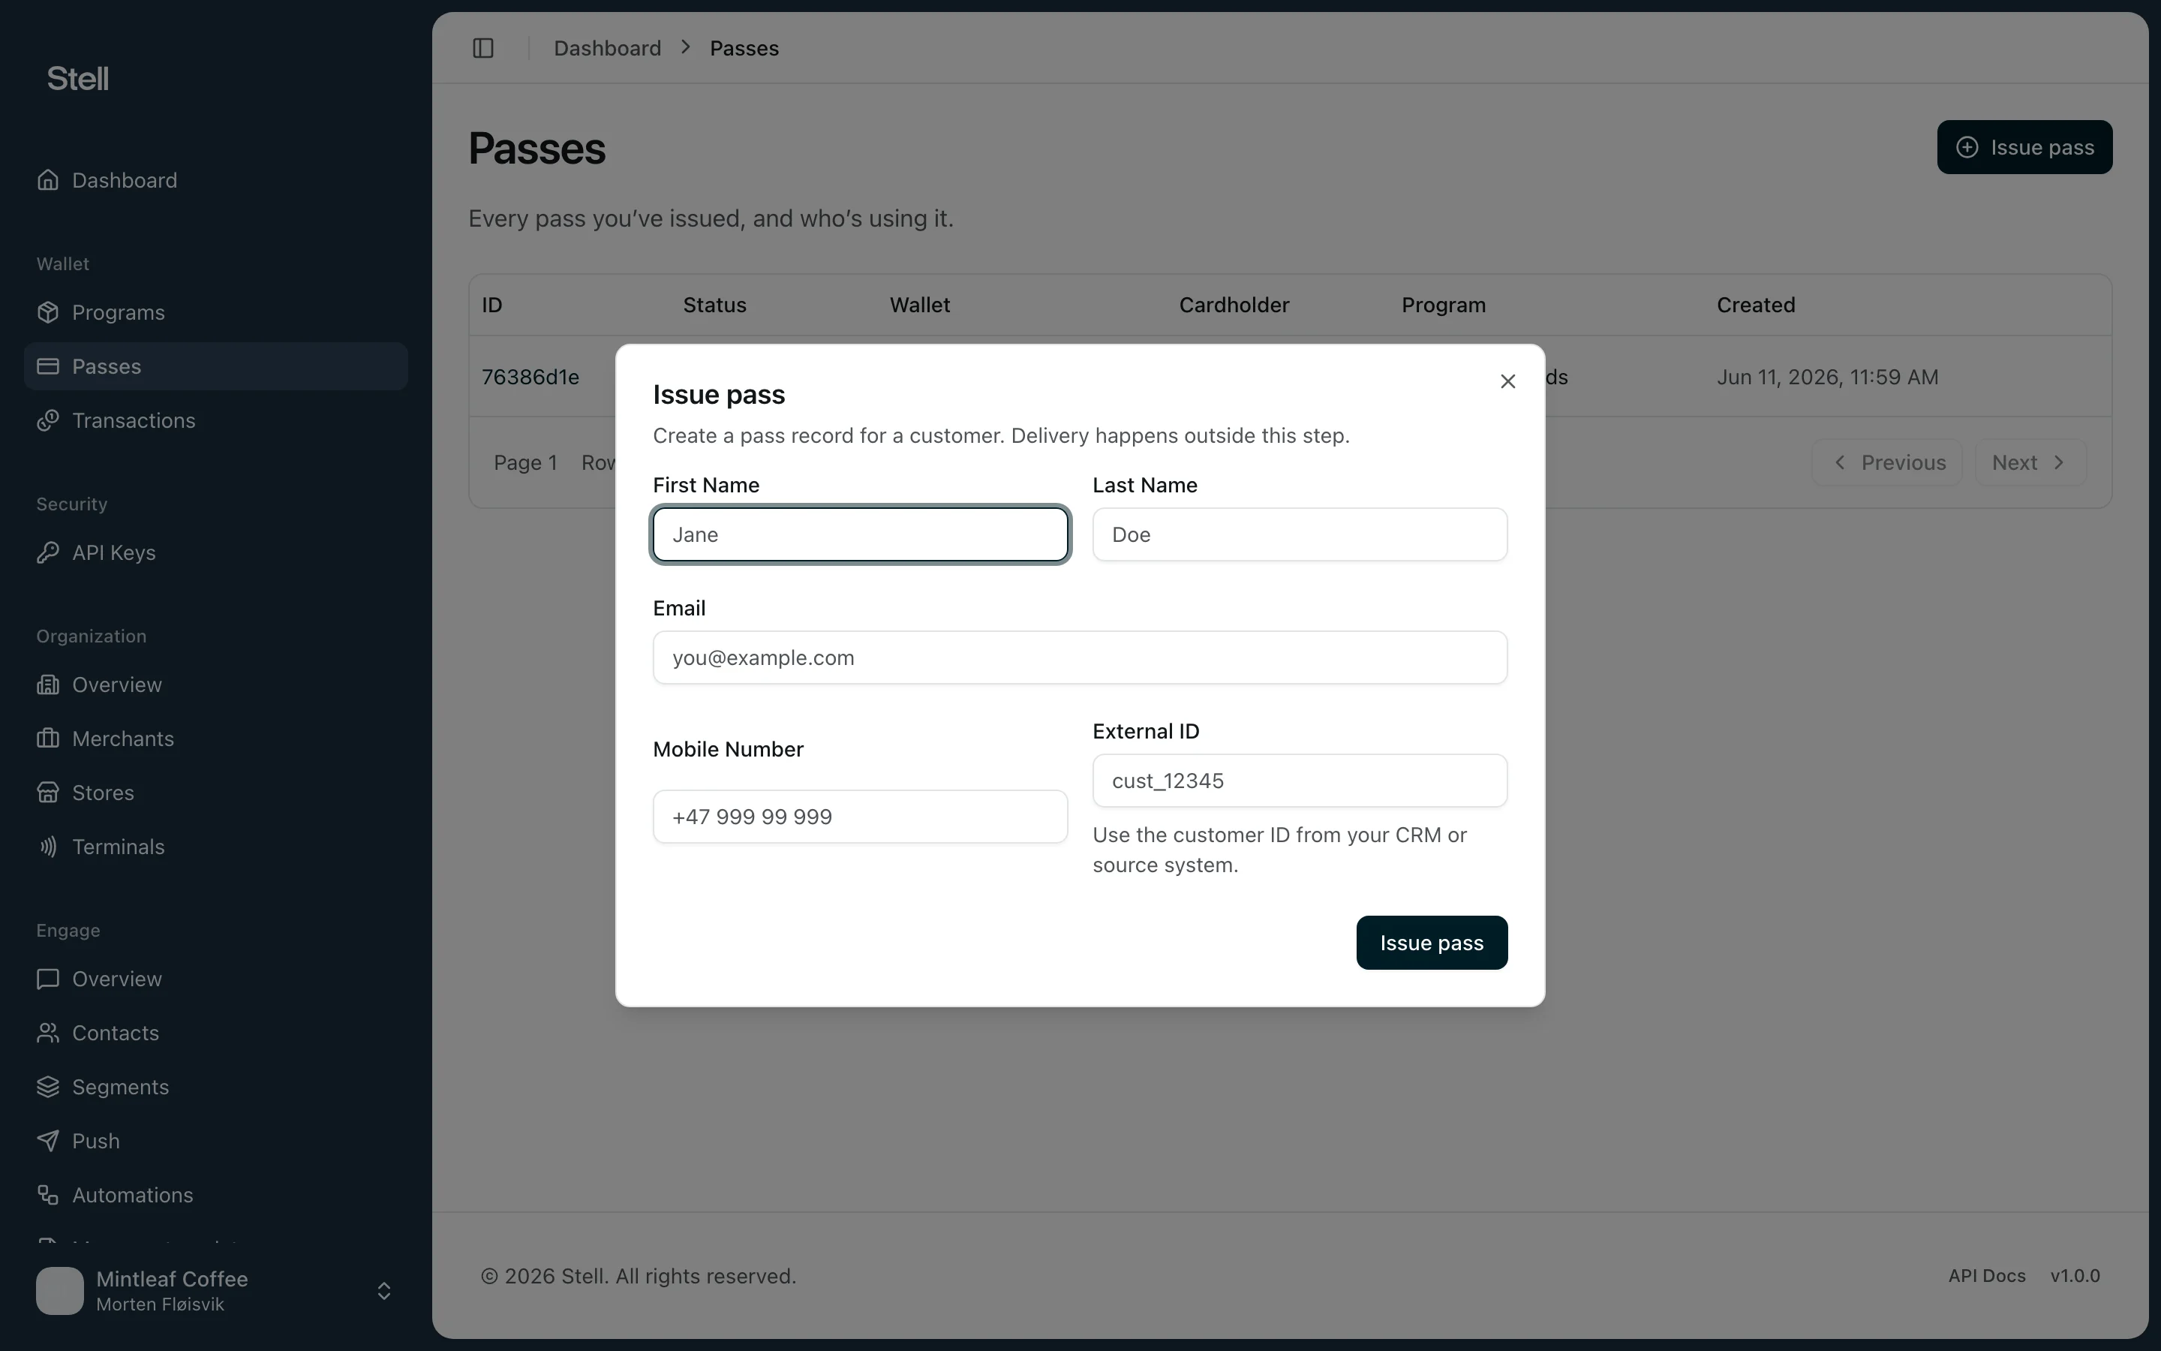Open Terminals in the sidebar

pyautogui.click(x=216, y=847)
